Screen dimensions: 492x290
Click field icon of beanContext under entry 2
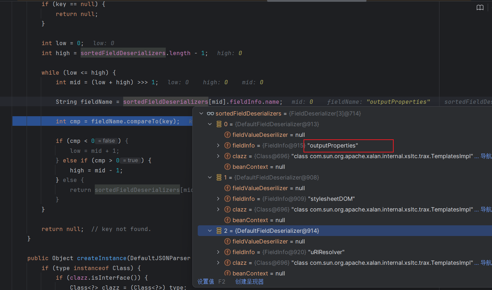(x=228, y=273)
